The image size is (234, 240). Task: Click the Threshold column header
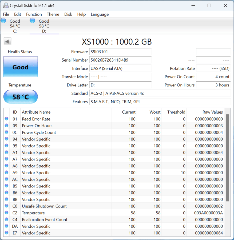click(x=174, y=112)
